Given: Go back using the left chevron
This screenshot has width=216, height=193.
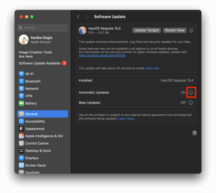Looking at the screenshot, I should (x=78, y=17).
